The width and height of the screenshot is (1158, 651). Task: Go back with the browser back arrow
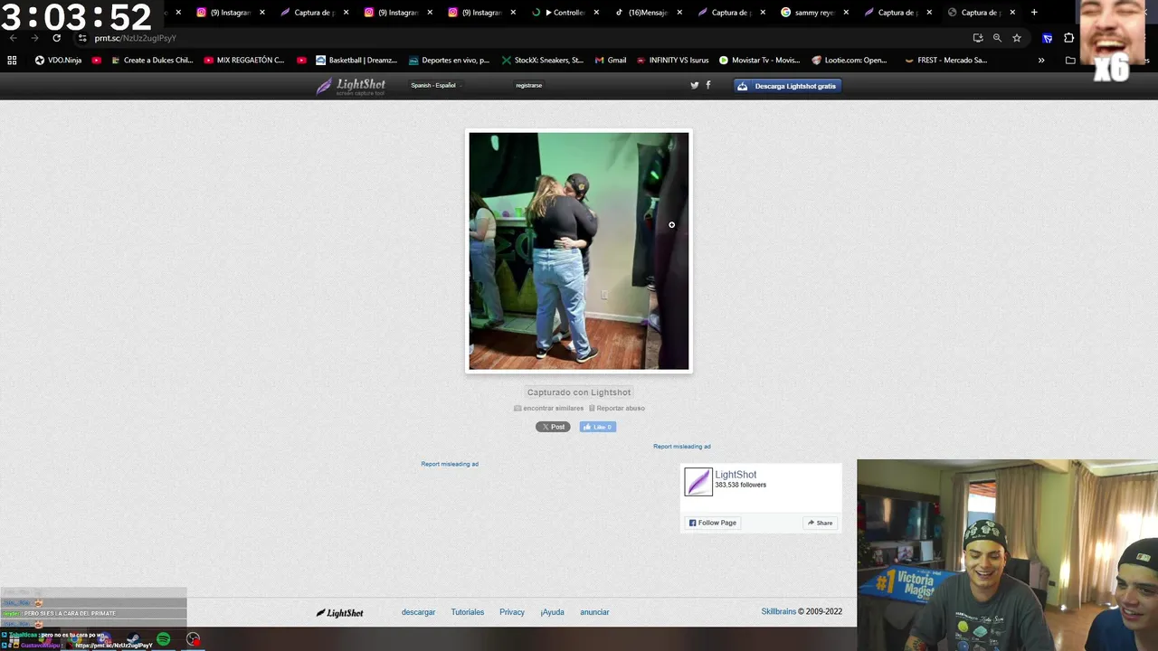[13, 38]
